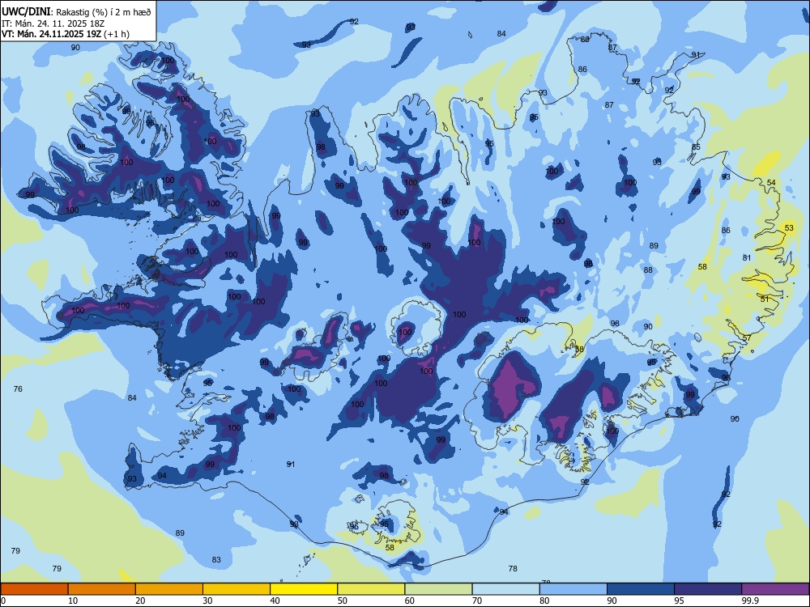This screenshot has height=607, width=810.
Task: Pick the pale yellow 50–60 legend swatch
Action: tap(372, 589)
